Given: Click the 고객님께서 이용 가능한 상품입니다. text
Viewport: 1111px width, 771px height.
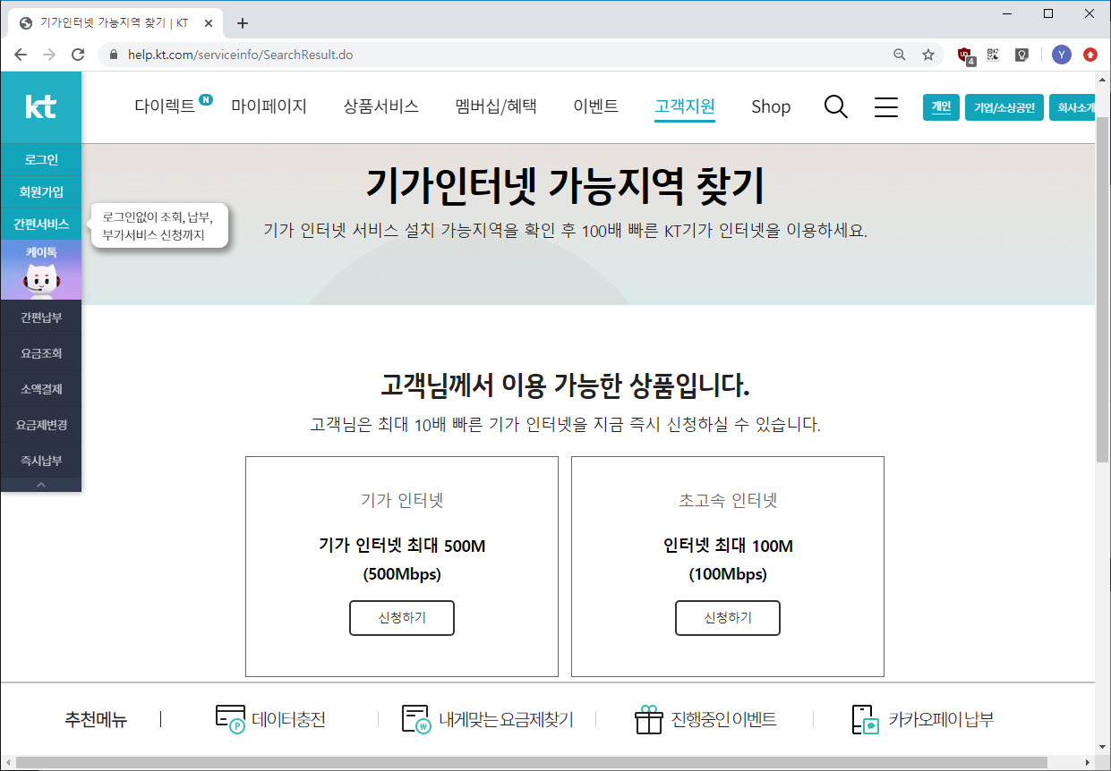Looking at the screenshot, I should tap(565, 385).
